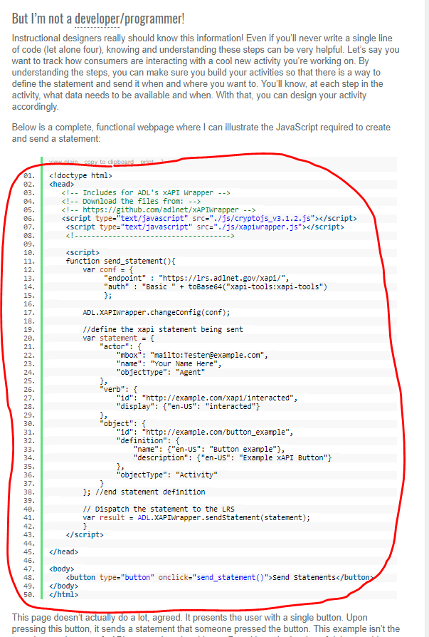Click the 'Includes for ADL's xAPI Wrapper' comment
Screen dimensions: 429x637
point(146,192)
